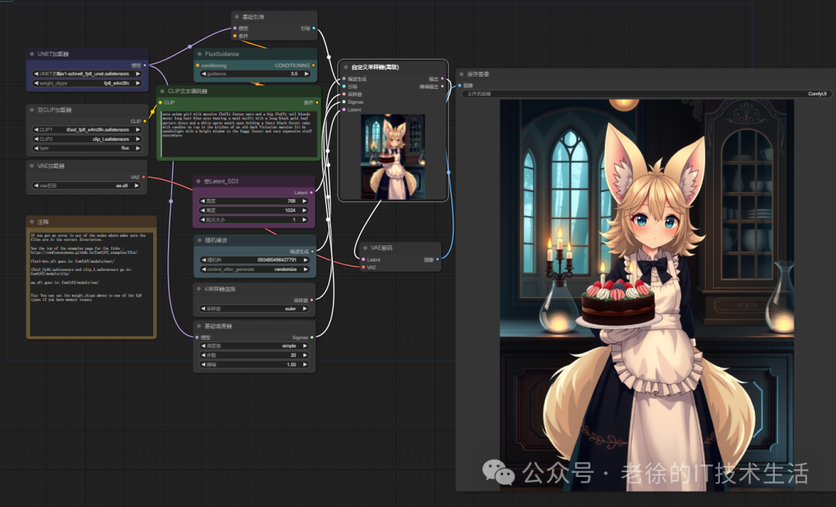Click the Latent output socket on 空Latent_SD3
Viewport: 836px width, 507px height.
pos(311,193)
